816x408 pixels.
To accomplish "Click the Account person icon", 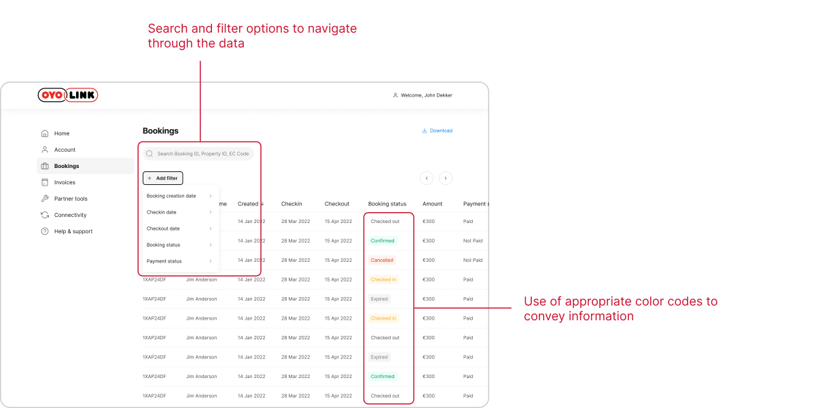I will (x=45, y=150).
